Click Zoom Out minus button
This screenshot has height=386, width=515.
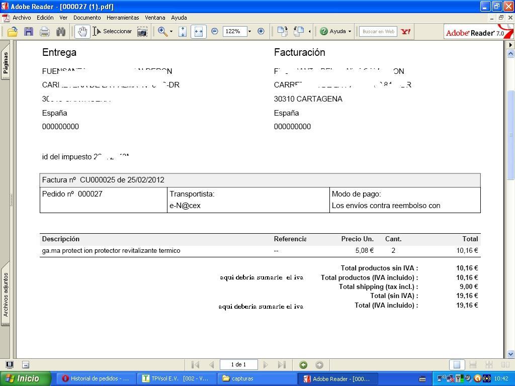click(x=214, y=31)
